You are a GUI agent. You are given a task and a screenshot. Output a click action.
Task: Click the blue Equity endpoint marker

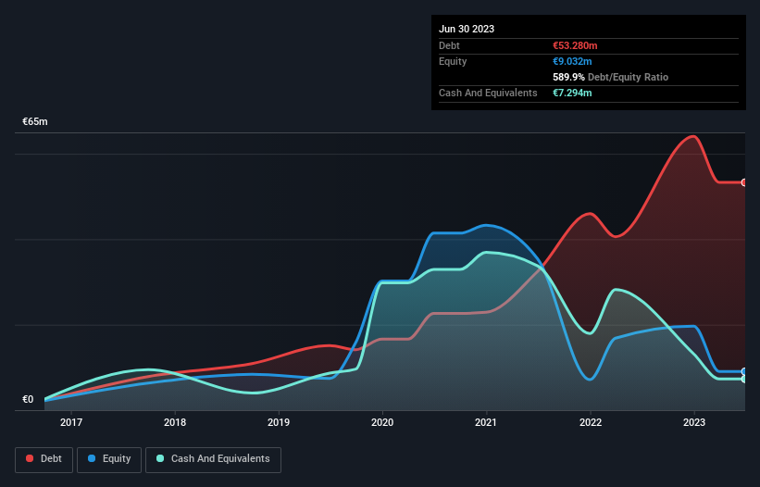pos(744,371)
